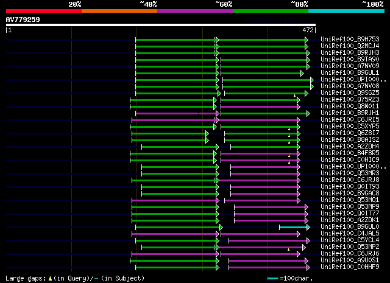This screenshot has height=283, width=390.
Task: Open the UniRef100_A2ZDK1 entry
Action: tap(350, 220)
